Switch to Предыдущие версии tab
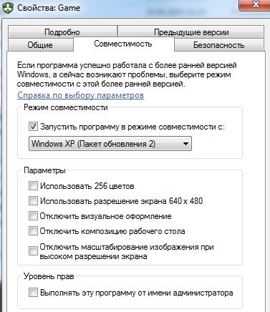Screen dimensions: 270x312 pos(191,32)
